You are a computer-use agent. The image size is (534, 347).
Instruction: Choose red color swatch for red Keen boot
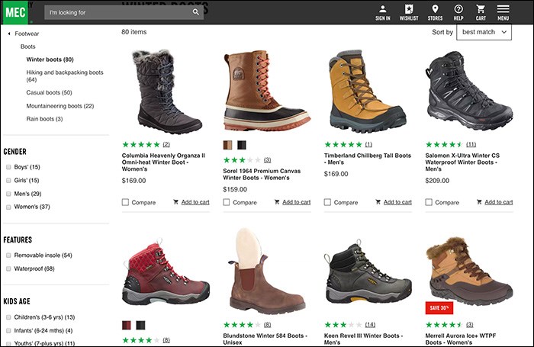pos(127,325)
